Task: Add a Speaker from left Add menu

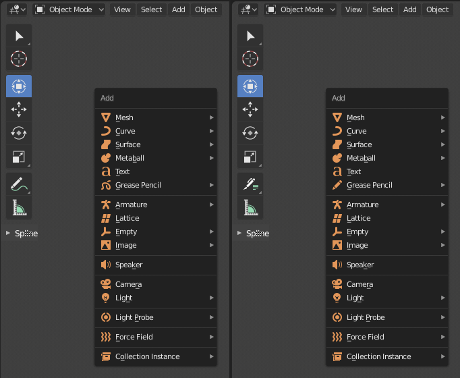Action: (156, 265)
